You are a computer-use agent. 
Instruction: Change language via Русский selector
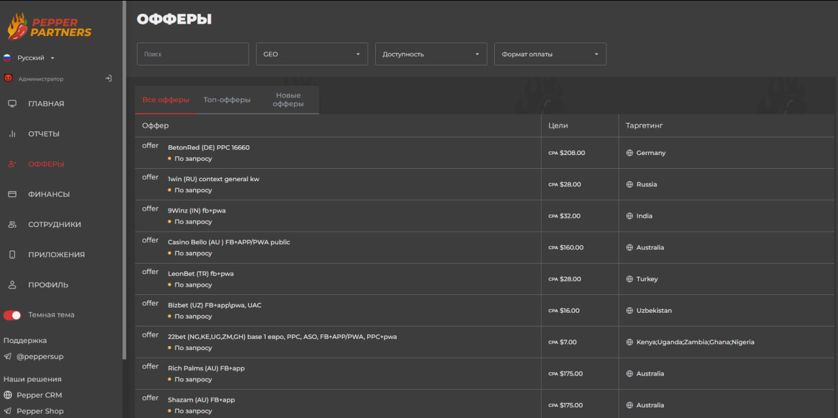click(31, 58)
